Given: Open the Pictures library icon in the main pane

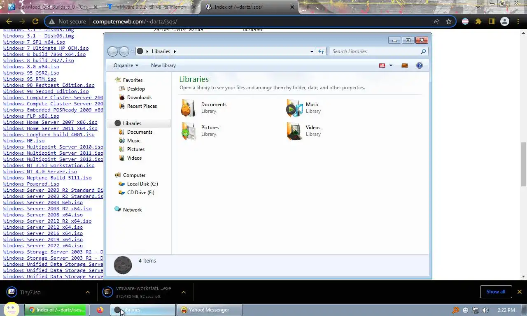Looking at the screenshot, I should click(189, 131).
